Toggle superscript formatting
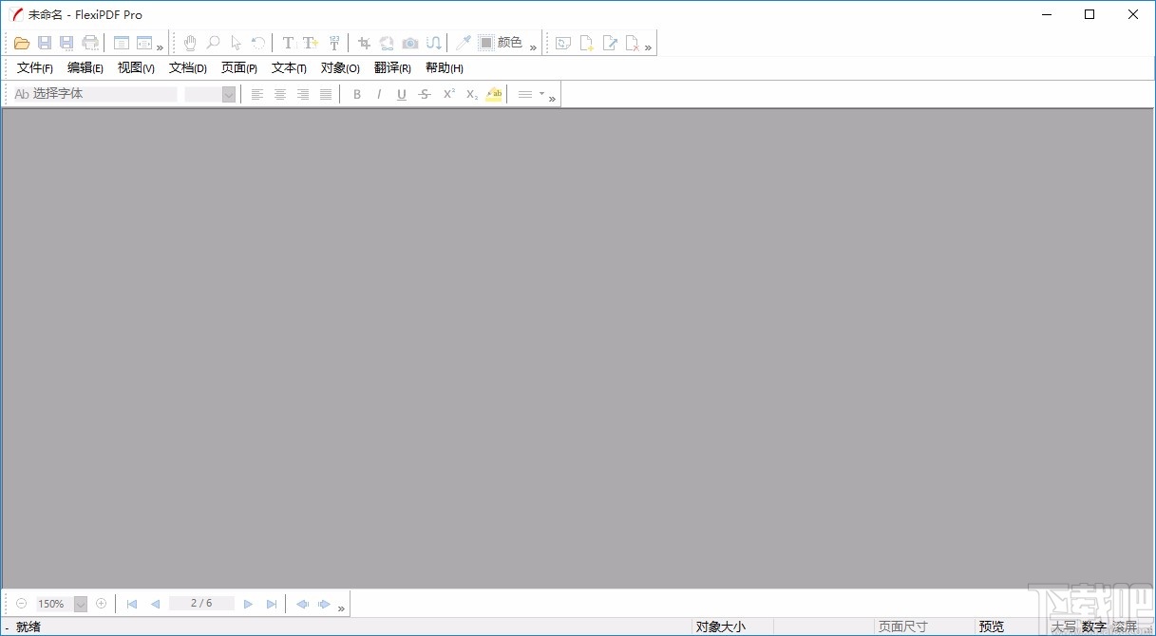 447,94
